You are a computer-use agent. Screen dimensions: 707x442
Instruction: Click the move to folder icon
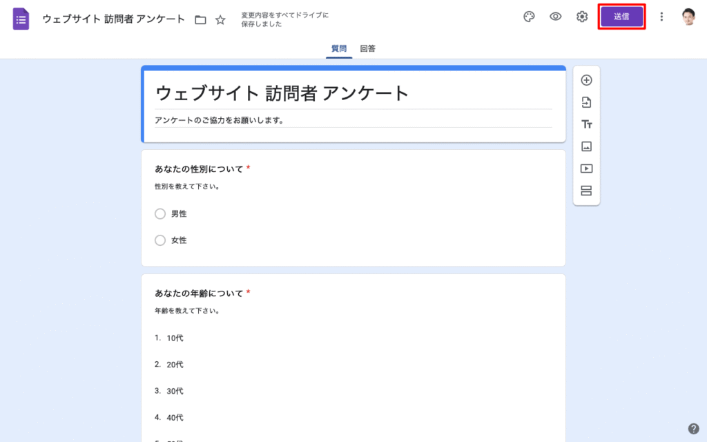click(200, 20)
